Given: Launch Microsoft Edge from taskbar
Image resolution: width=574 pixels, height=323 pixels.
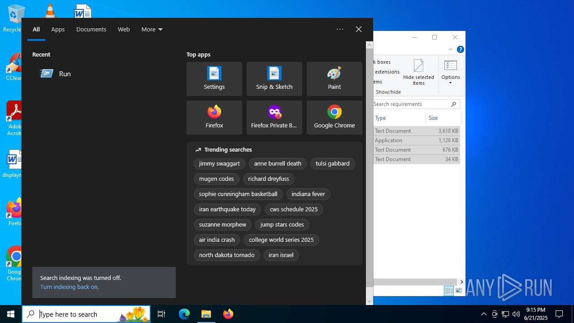Looking at the screenshot, I should tap(184, 314).
